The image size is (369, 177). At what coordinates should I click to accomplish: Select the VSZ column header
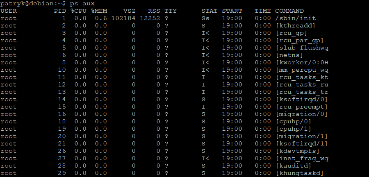[x=130, y=11]
